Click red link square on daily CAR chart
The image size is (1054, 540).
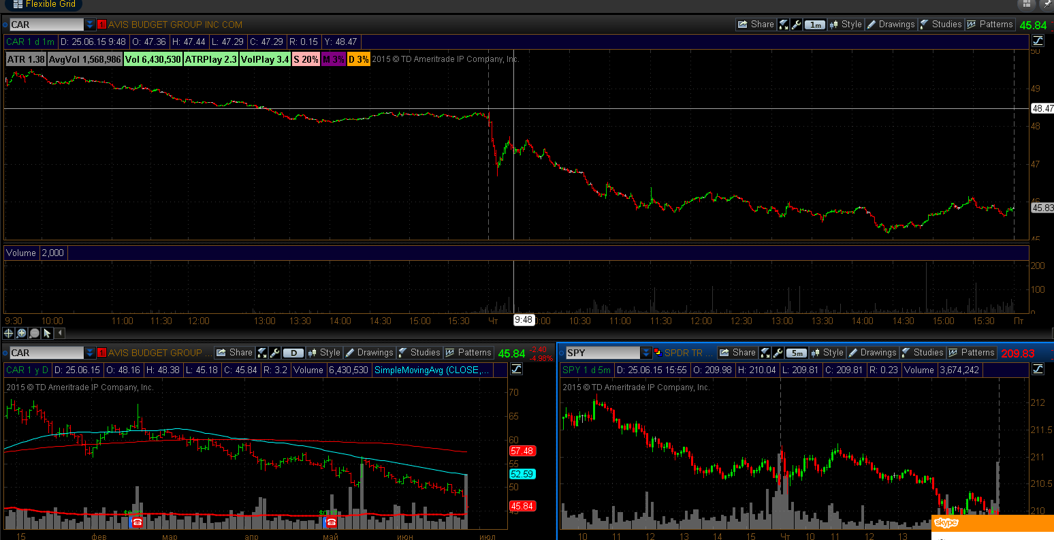[102, 353]
